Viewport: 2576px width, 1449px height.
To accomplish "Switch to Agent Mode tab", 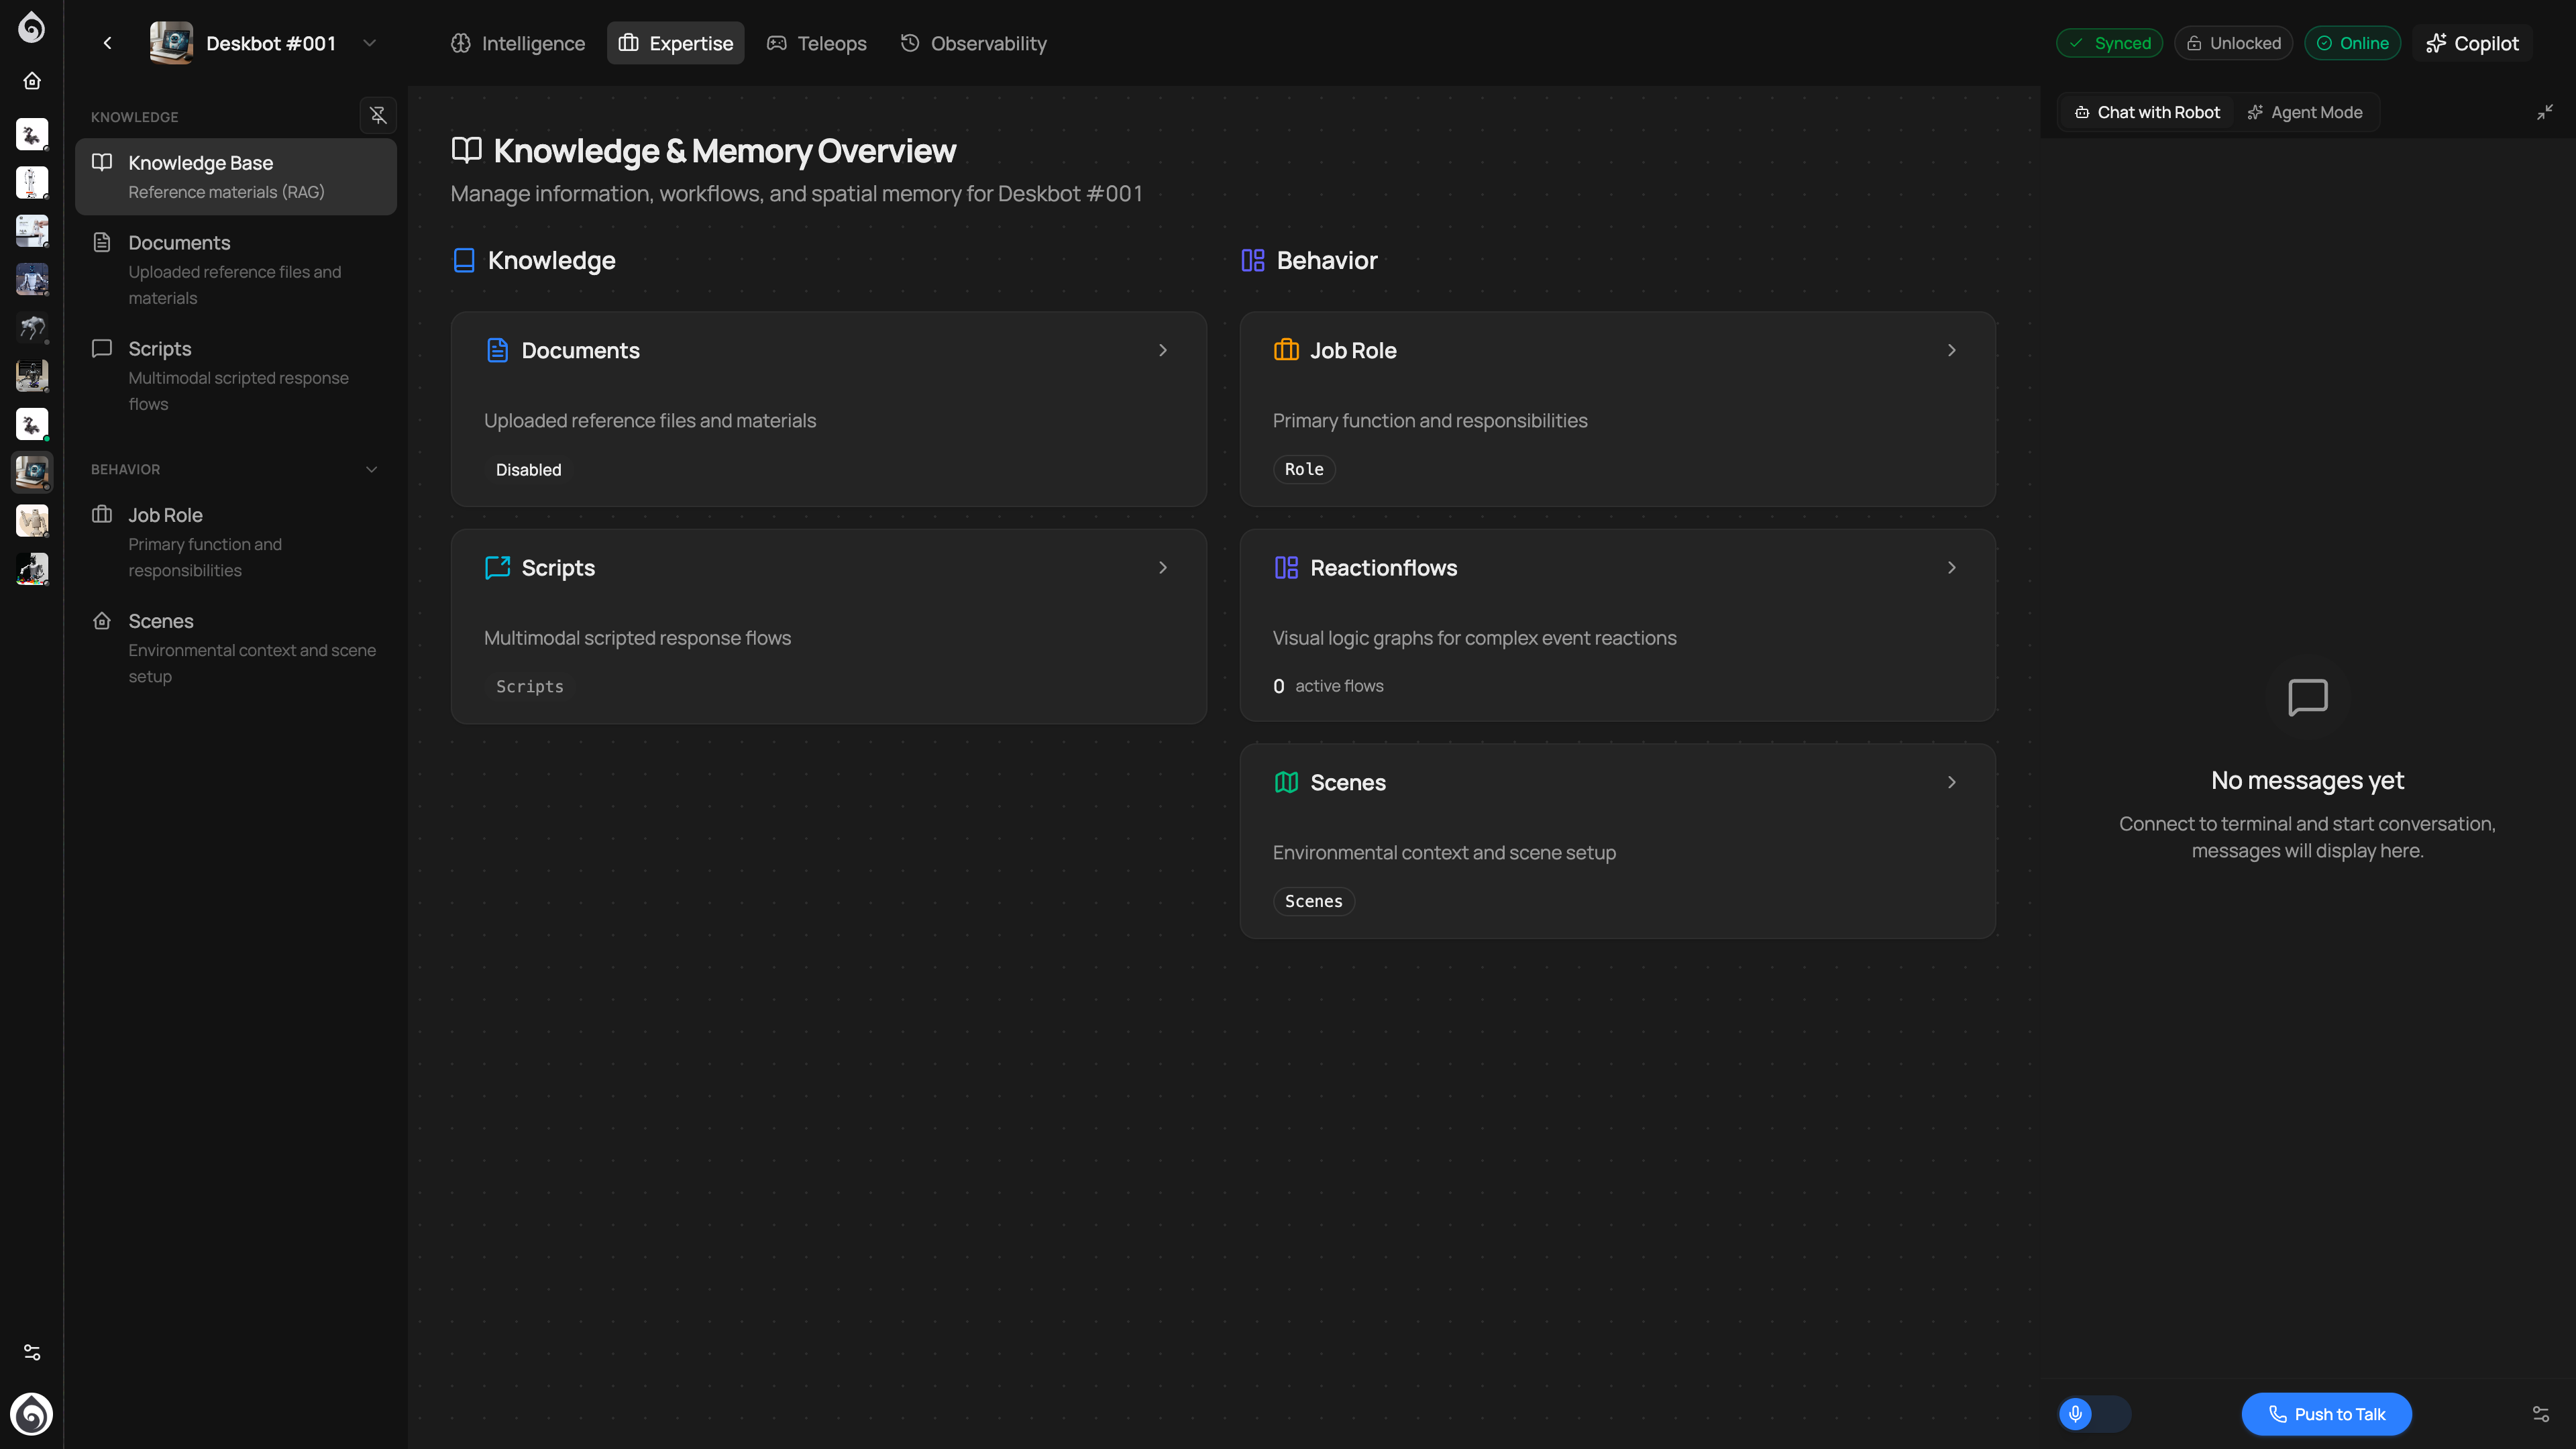I will (x=2305, y=112).
